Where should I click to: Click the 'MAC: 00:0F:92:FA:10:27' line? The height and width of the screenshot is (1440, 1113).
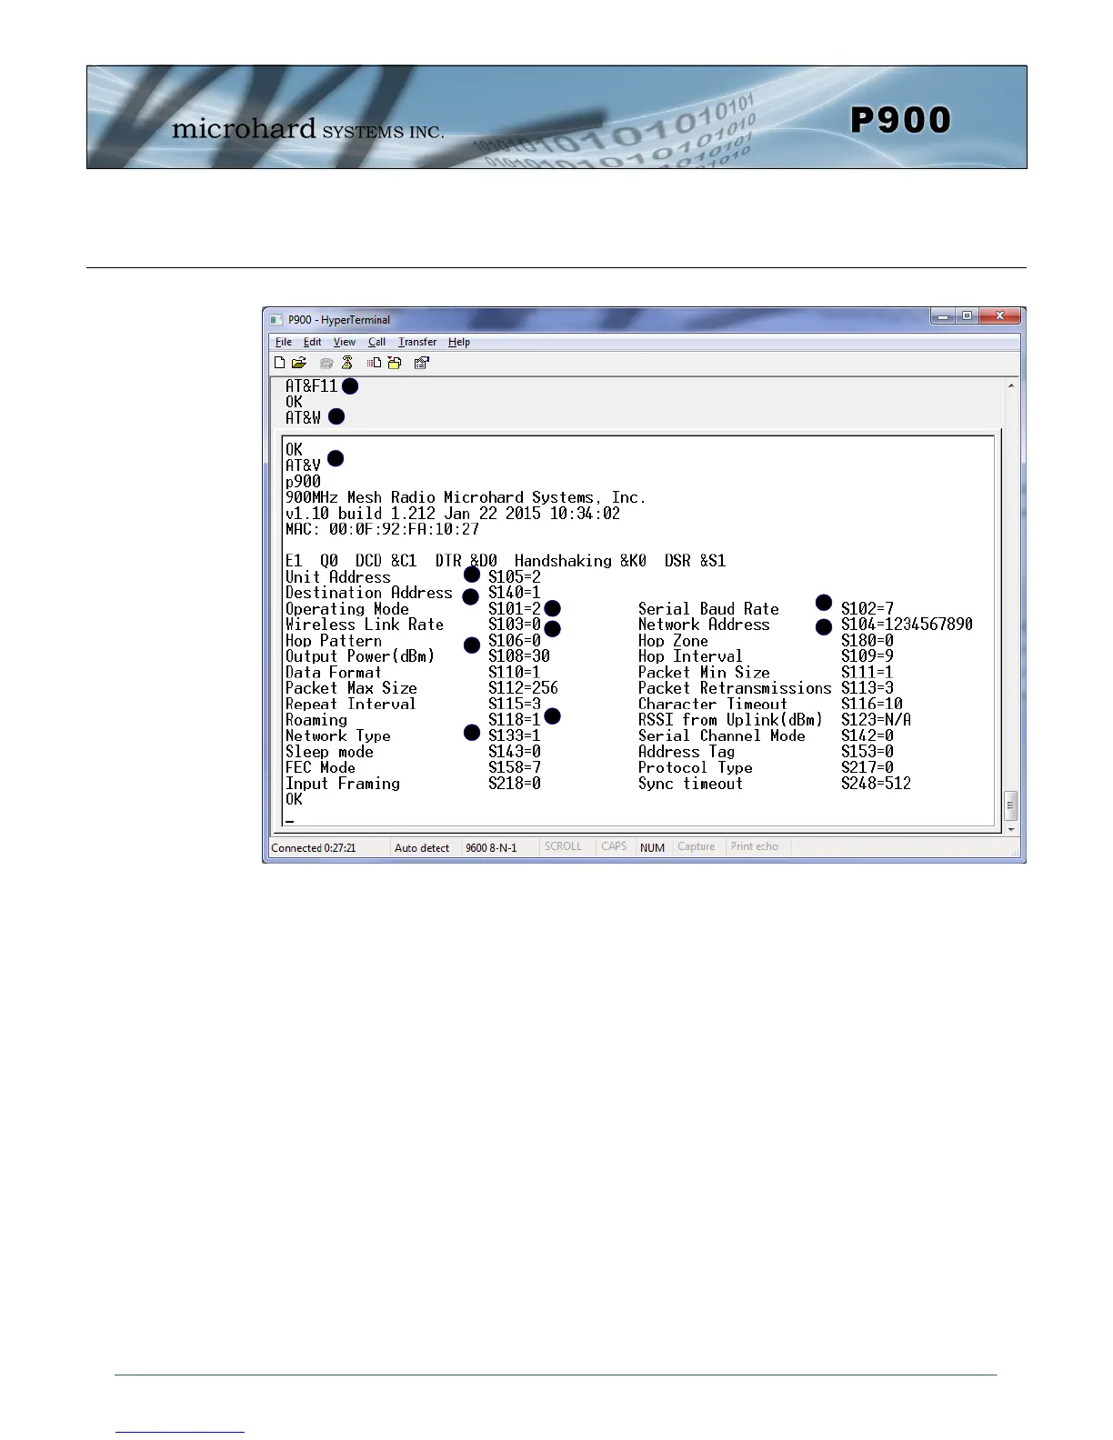382,529
